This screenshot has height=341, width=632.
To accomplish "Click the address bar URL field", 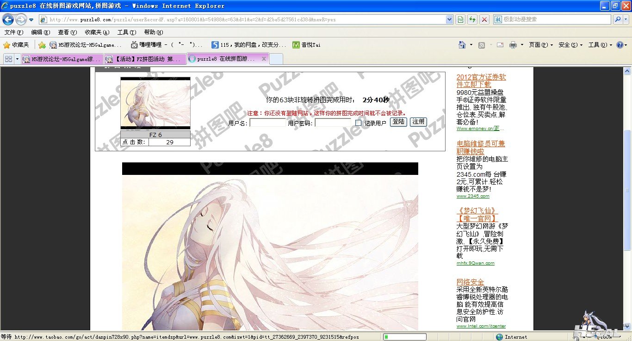I will [242, 19].
